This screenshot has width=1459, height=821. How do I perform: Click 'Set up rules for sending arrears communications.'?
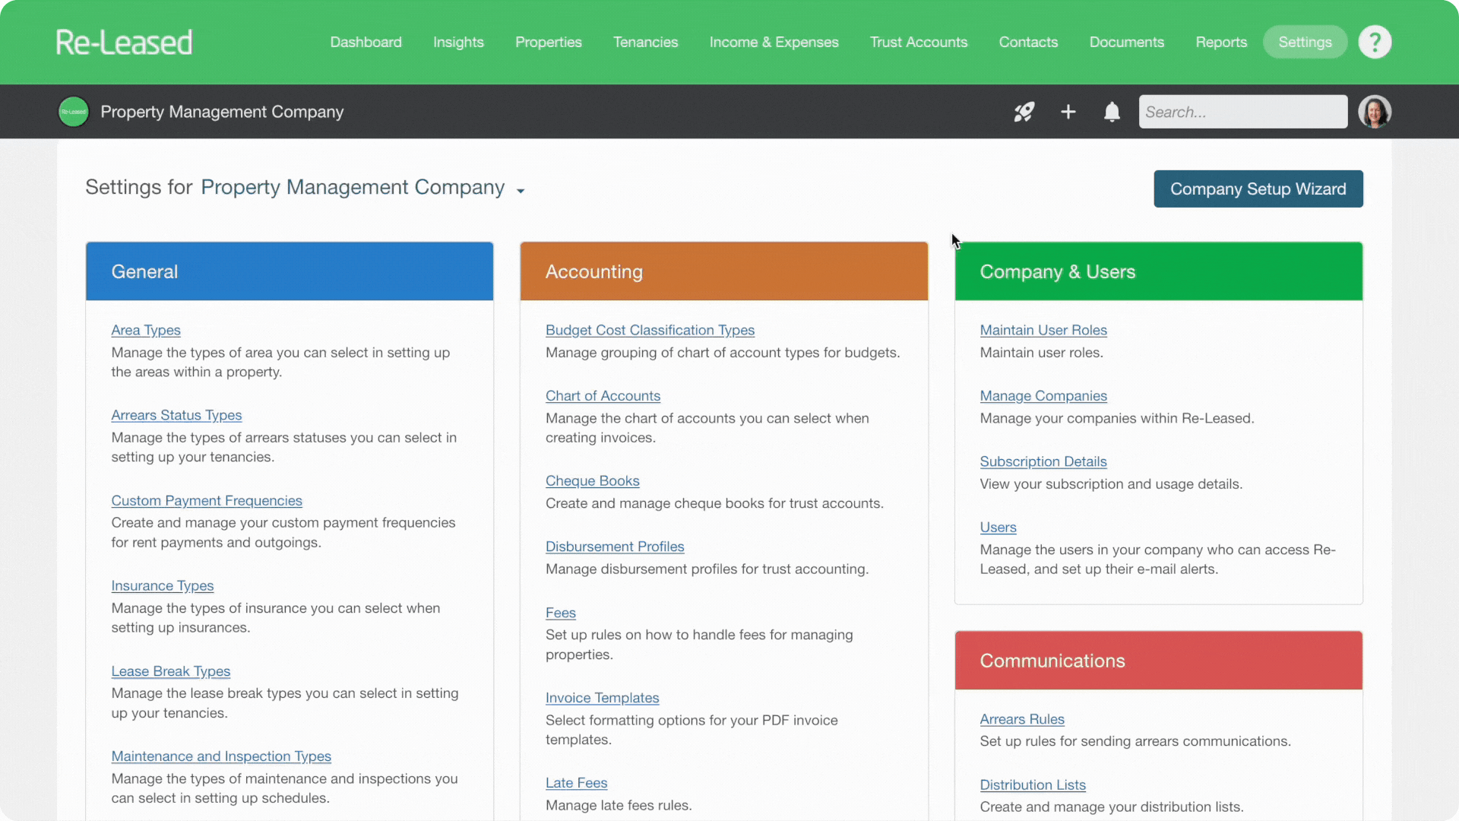[1135, 741]
